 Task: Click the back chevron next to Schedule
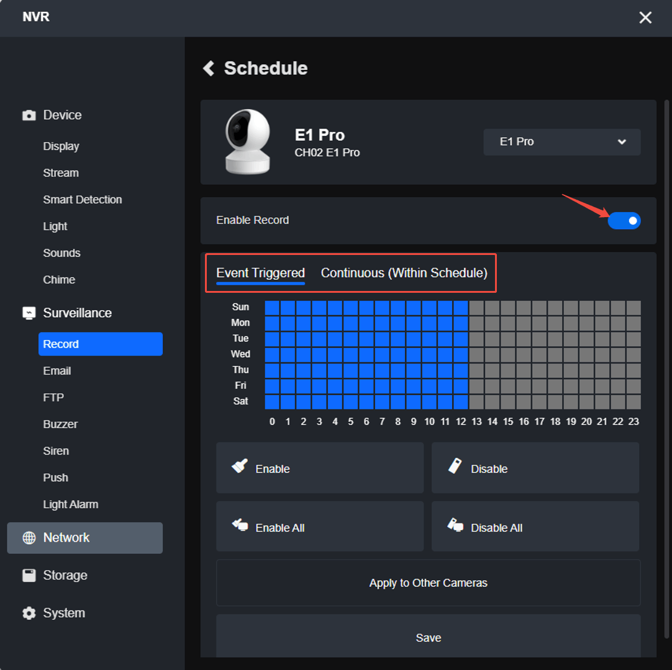(209, 68)
